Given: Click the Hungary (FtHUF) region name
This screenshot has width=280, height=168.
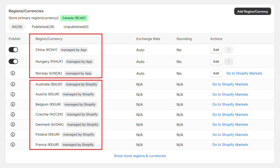Looking at the screenshot, I should pos(49,62).
